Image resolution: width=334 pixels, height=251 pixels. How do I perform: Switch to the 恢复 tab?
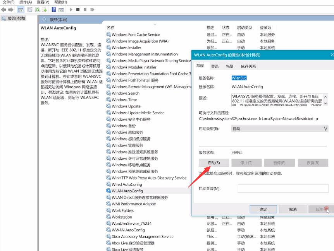(230, 66)
